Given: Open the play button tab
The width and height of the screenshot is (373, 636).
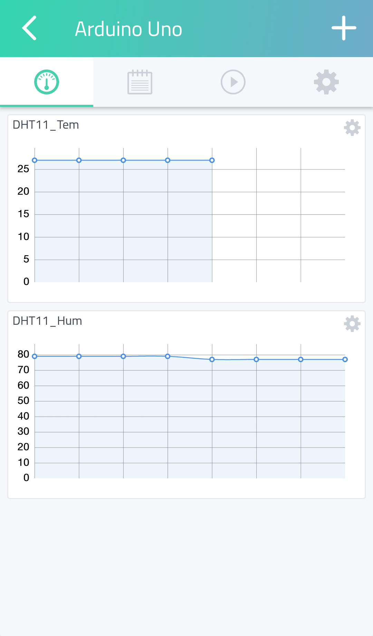Looking at the screenshot, I should [x=233, y=82].
